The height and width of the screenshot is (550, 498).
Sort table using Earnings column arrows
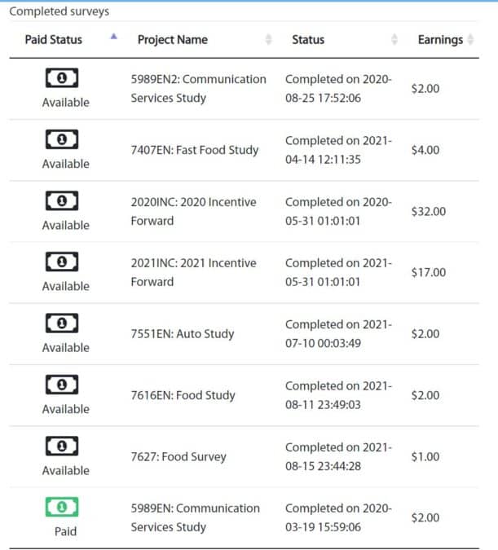pyautogui.click(x=470, y=39)
